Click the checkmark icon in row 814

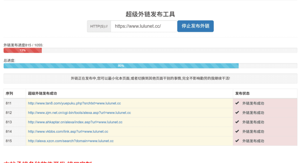click(x=237, y=132)
